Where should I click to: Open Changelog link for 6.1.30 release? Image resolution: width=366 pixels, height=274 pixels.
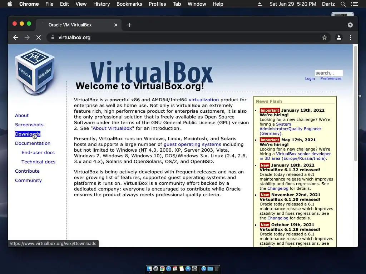[278, 218]
